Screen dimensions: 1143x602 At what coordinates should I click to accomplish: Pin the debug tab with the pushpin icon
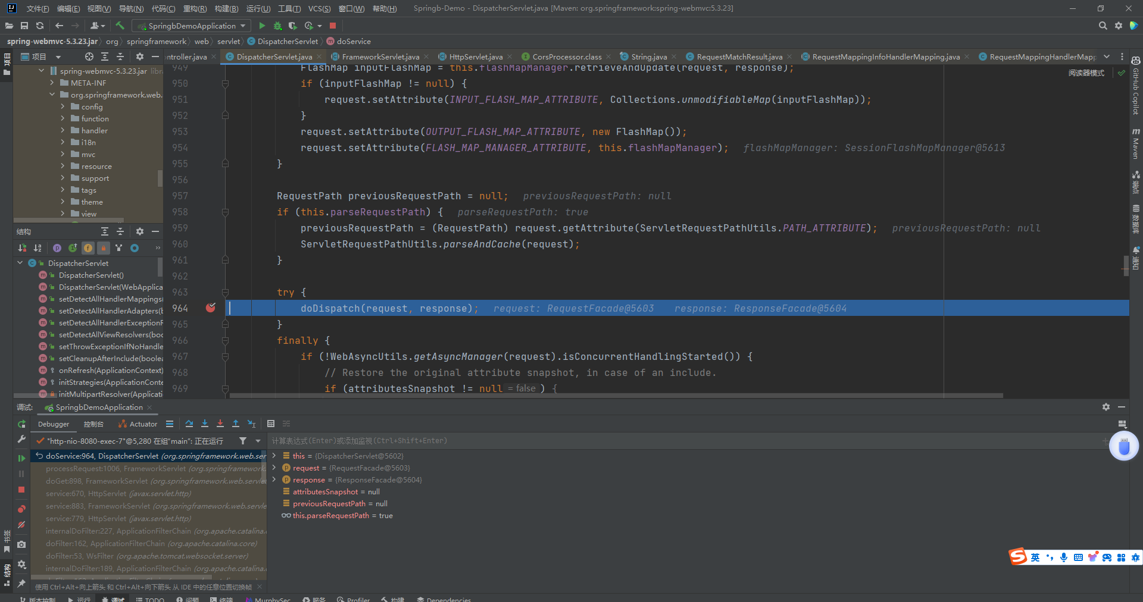pos(21,583)
